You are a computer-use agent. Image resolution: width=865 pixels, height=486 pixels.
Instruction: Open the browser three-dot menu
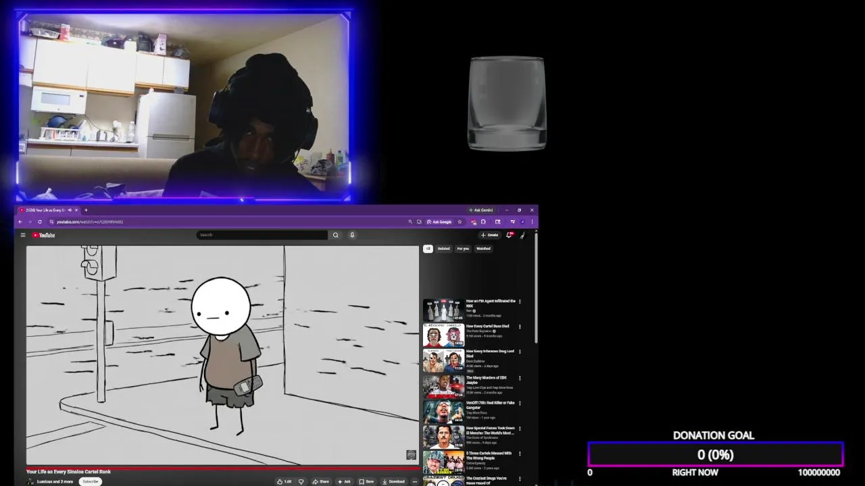coord(532,221)
